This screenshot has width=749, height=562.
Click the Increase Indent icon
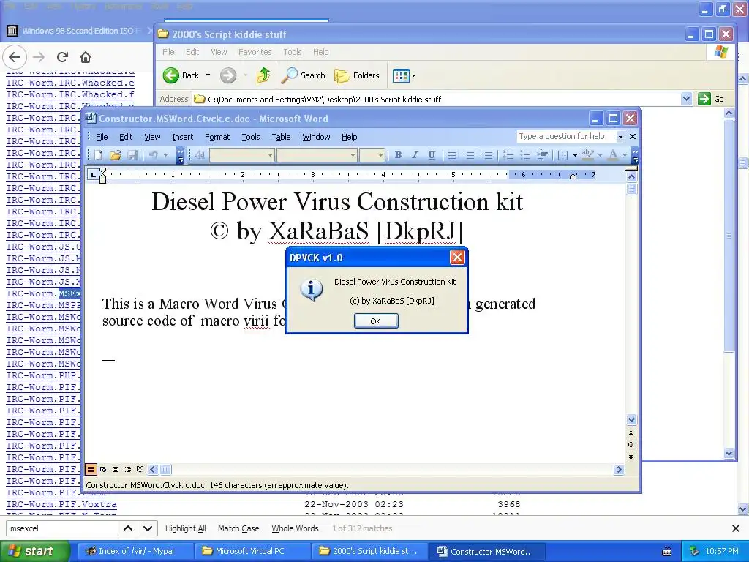coord(542,155)
